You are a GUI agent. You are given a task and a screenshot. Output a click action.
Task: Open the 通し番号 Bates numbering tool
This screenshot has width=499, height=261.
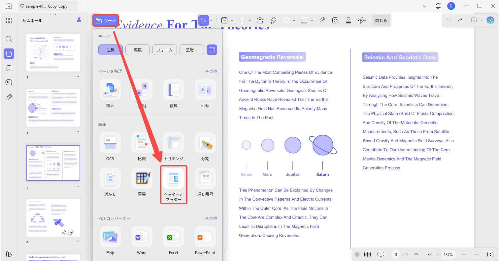(x=205, y=183)
